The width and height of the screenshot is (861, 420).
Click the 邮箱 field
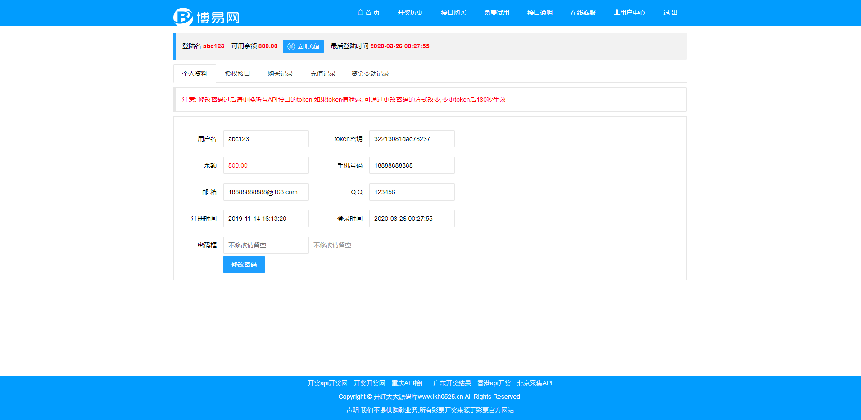click(x=266, y=192)
